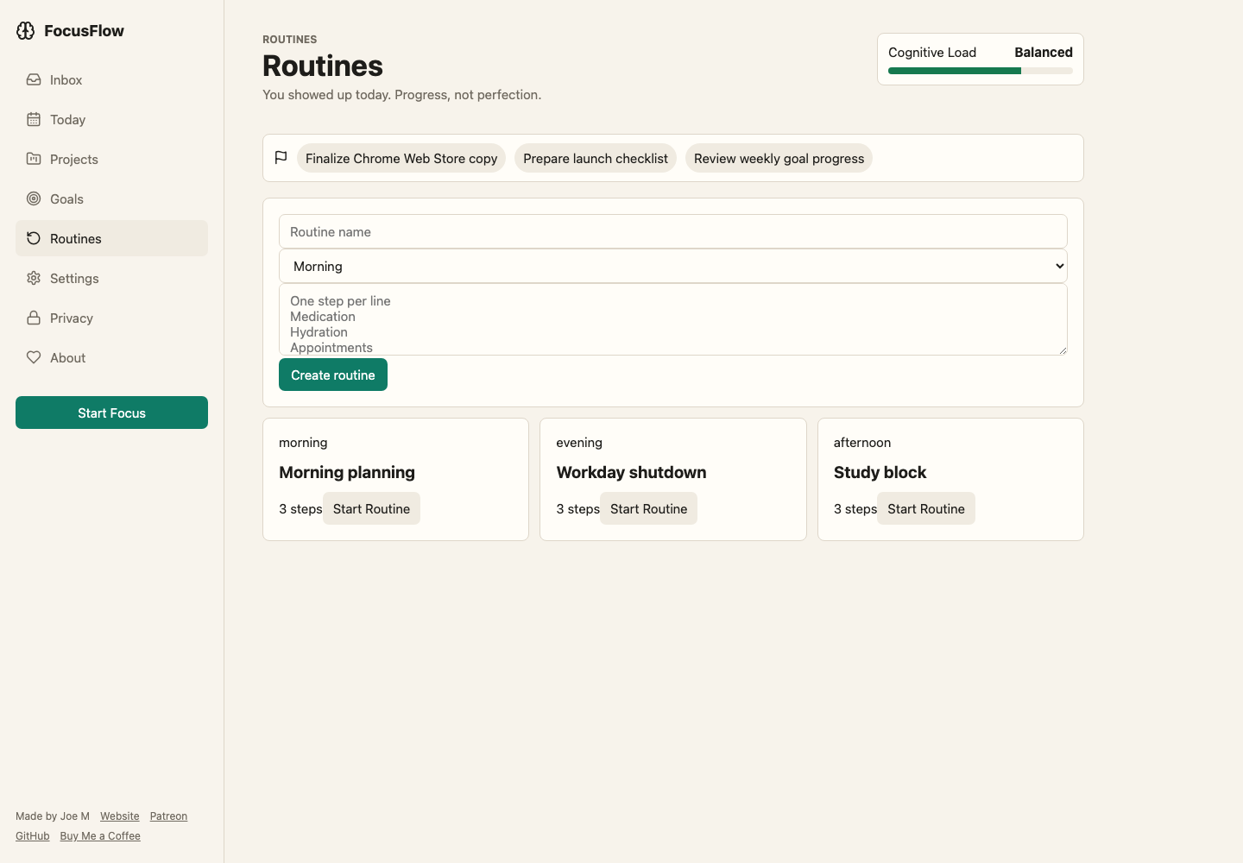
Task: Click the Settings gear icon
Action: [x=34, y=278]
